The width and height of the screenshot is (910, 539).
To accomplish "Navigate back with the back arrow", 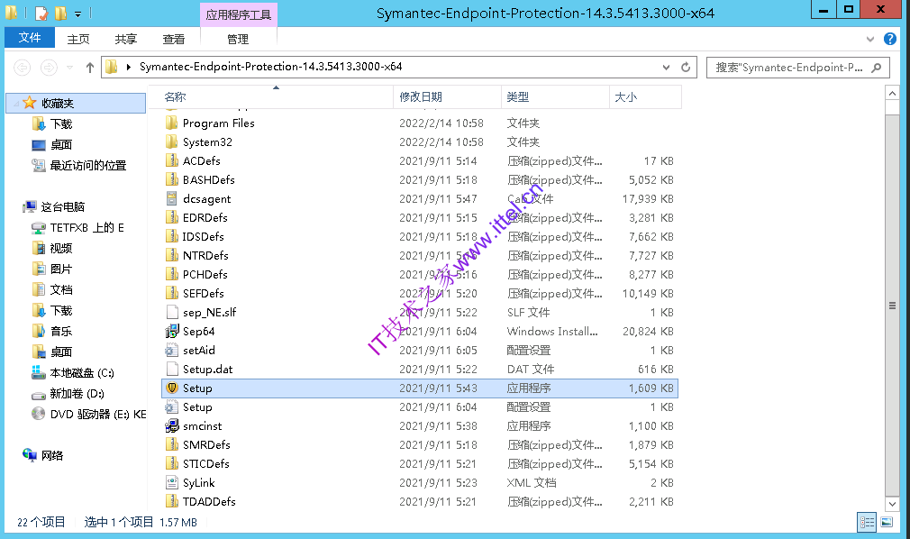I will coord(22,68).
